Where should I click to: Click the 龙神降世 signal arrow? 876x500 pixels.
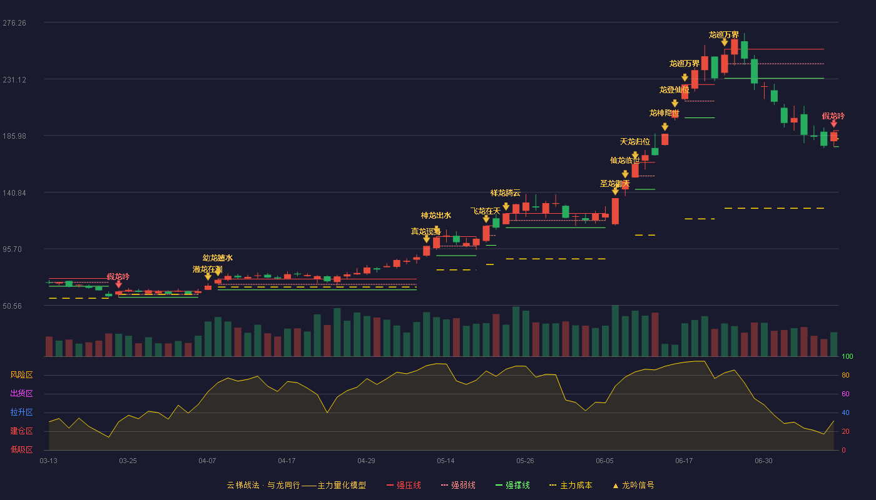pos(665,127)
